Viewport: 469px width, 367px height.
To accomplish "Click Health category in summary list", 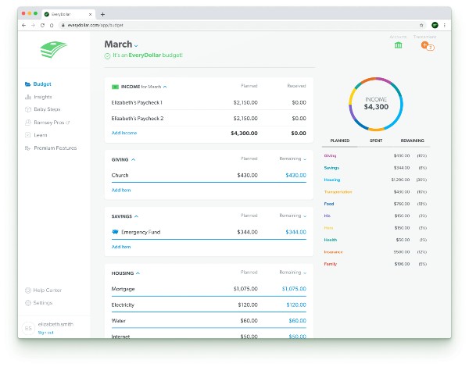I will pyautogui.click(x=330, y=240).
